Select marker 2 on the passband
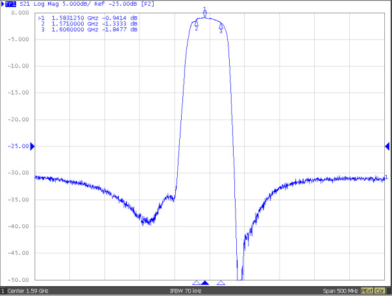 pos(196,24)
